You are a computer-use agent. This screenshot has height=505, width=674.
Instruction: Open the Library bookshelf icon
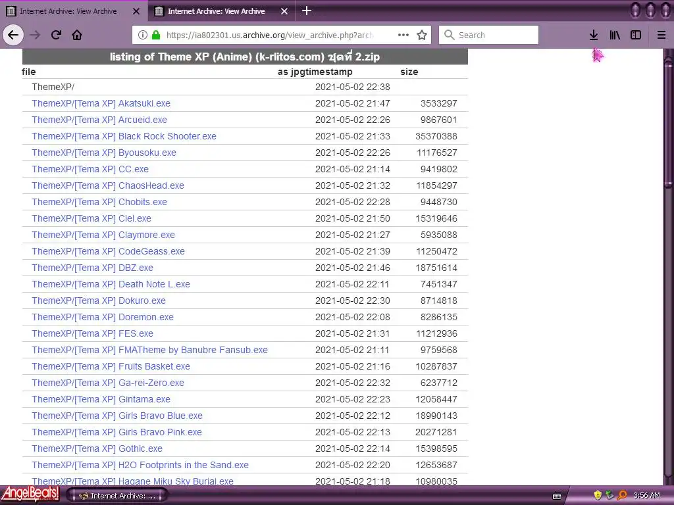[x=615, y=35]
